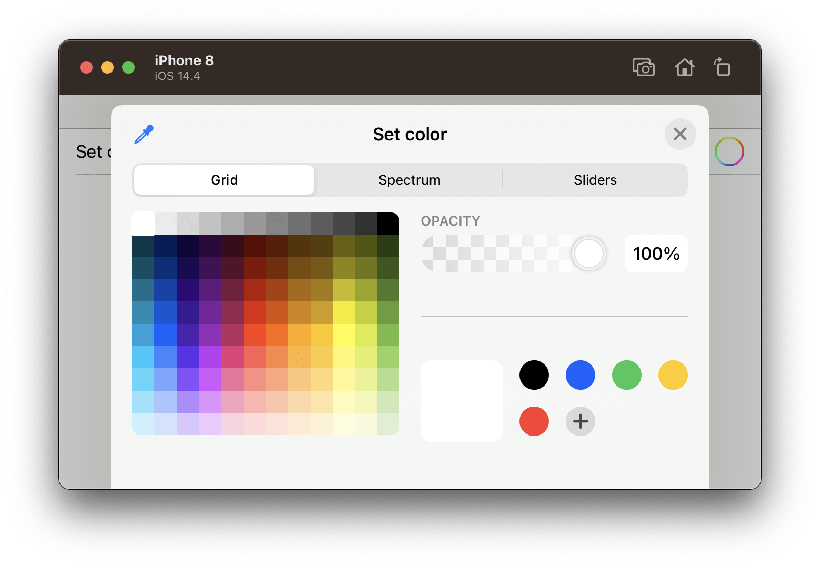Close the Set color dialog with the X
The height and width of the screenshot is (567, 820).
[680, 135]
